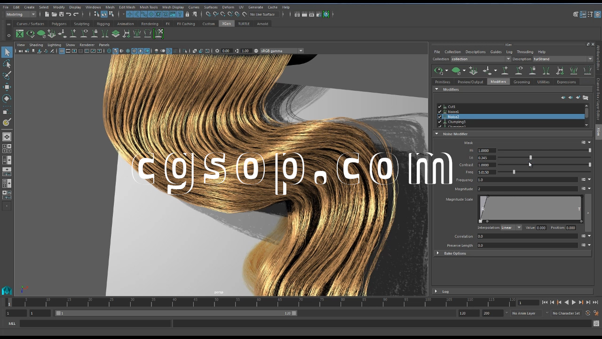
Task: Switch to the Primitives tab
Action: coord(443,82)
